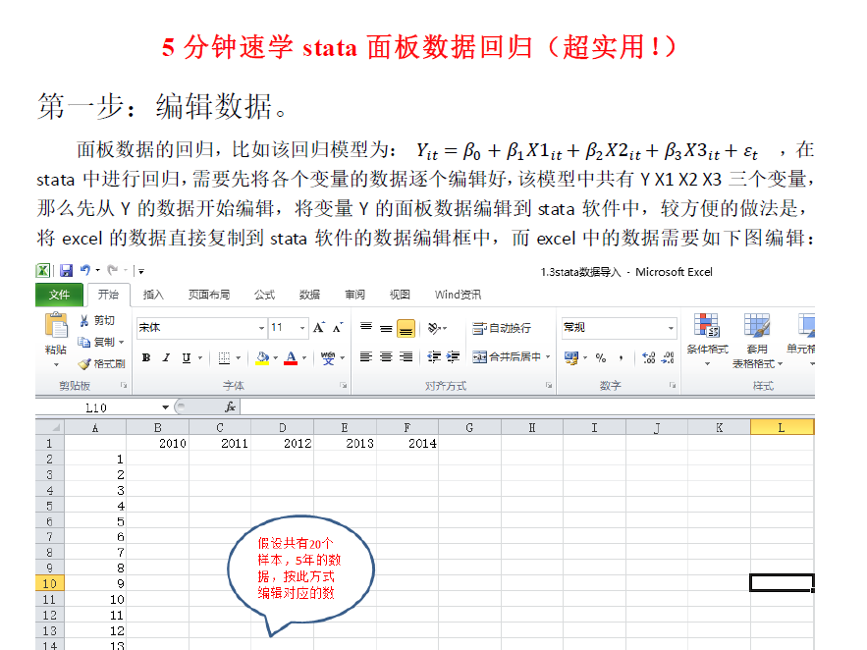
Task: Launch the 字体 font dialog expander
Action: tap(344, 385)
